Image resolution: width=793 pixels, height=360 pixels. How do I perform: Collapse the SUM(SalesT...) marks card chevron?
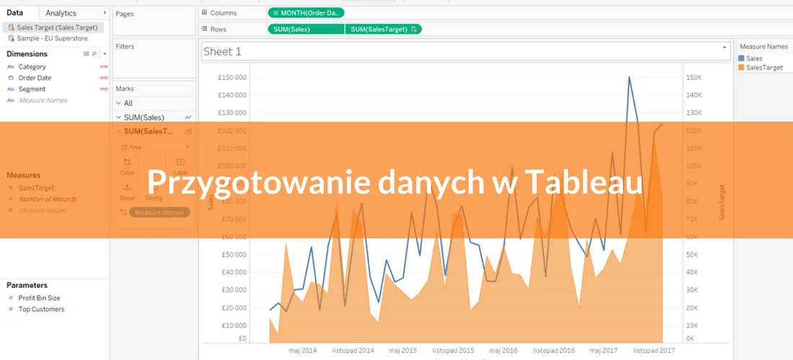click(x=119, y=131)
